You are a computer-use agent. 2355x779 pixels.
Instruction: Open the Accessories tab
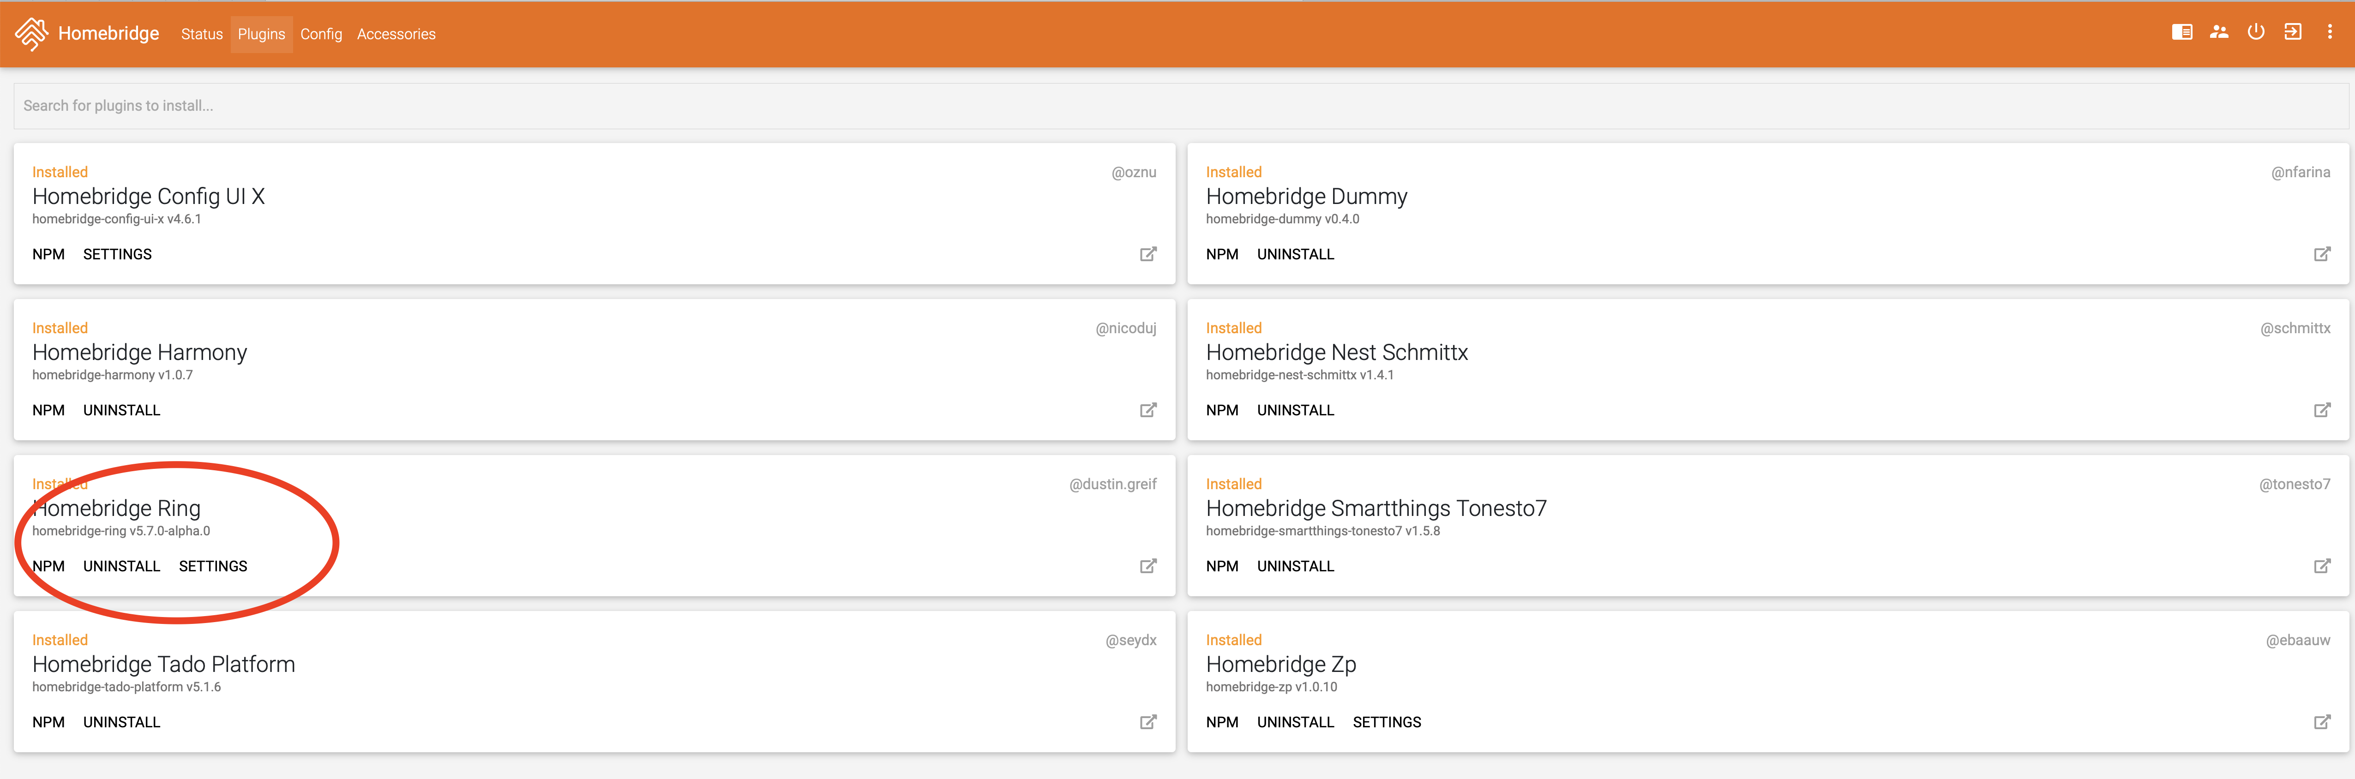click(x=396, y=34)
